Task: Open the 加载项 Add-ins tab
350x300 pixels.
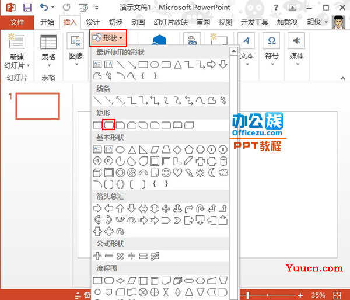Action: pyautogui.click(x=287, y=22)
